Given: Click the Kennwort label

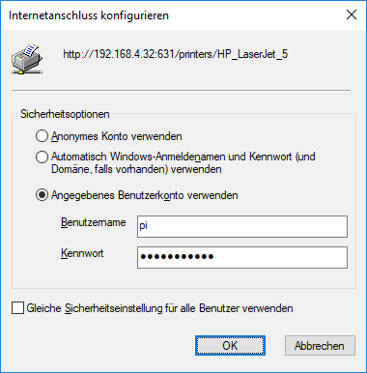Looking at the screenshot, I should click(x=82, y=253).
